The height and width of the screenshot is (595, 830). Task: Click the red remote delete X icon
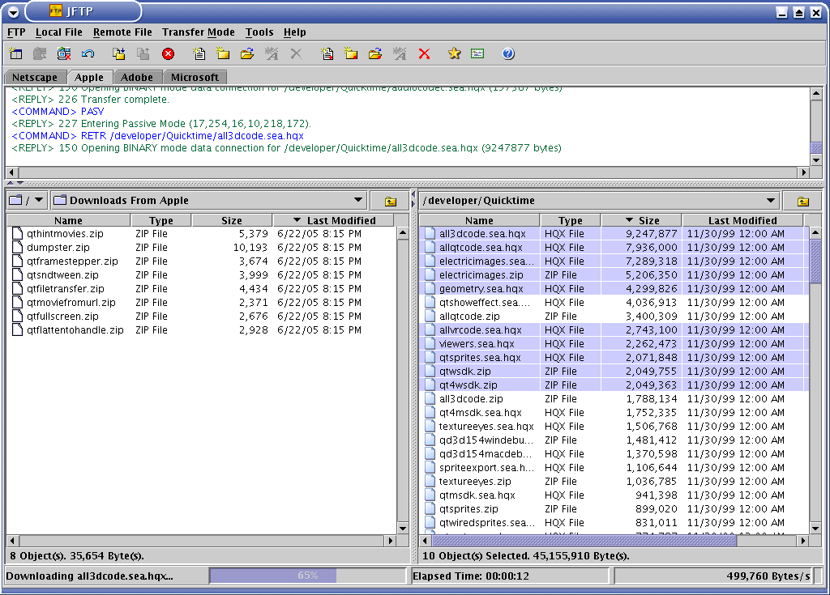(x=424, y=53)
